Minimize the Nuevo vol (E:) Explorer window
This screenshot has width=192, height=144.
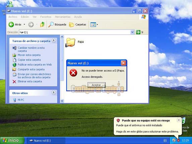pos(134,11)
